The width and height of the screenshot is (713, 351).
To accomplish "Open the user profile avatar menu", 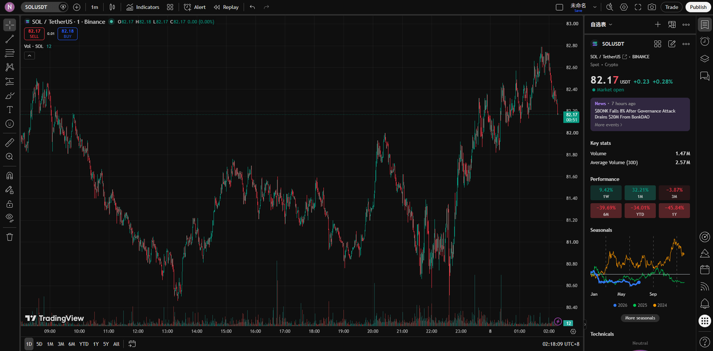I will [x=10, y=7].
